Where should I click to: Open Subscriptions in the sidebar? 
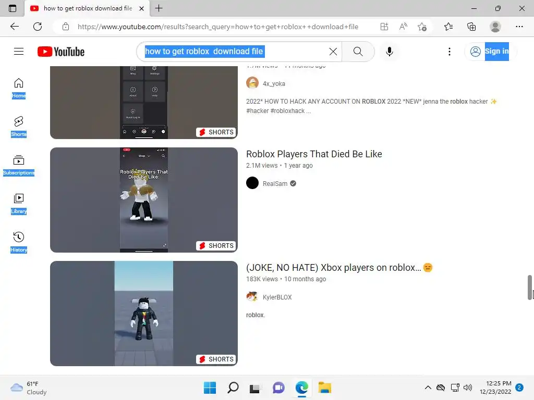pos(19,165)
